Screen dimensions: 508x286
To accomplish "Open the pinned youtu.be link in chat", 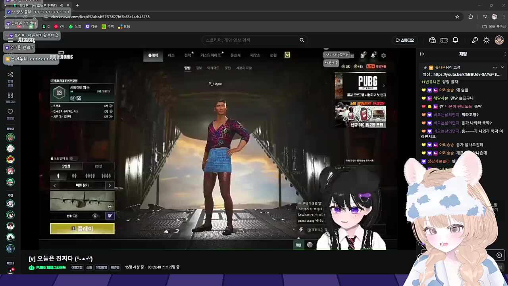I will 467,74.
